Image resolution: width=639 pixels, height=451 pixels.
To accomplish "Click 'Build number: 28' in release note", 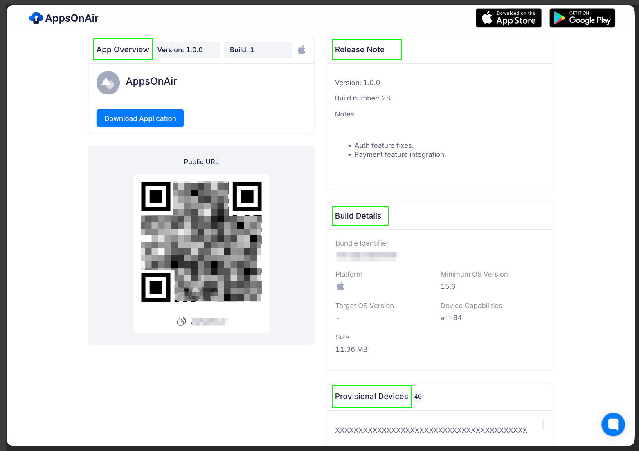I will [x=362, y=98].
